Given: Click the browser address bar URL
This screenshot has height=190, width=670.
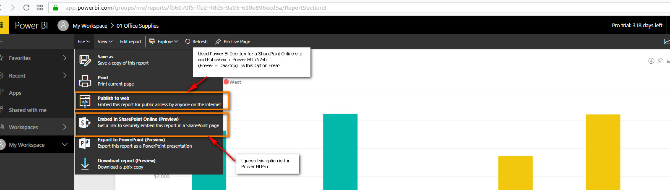Looking at the screenshot, I should coord(196,8).
